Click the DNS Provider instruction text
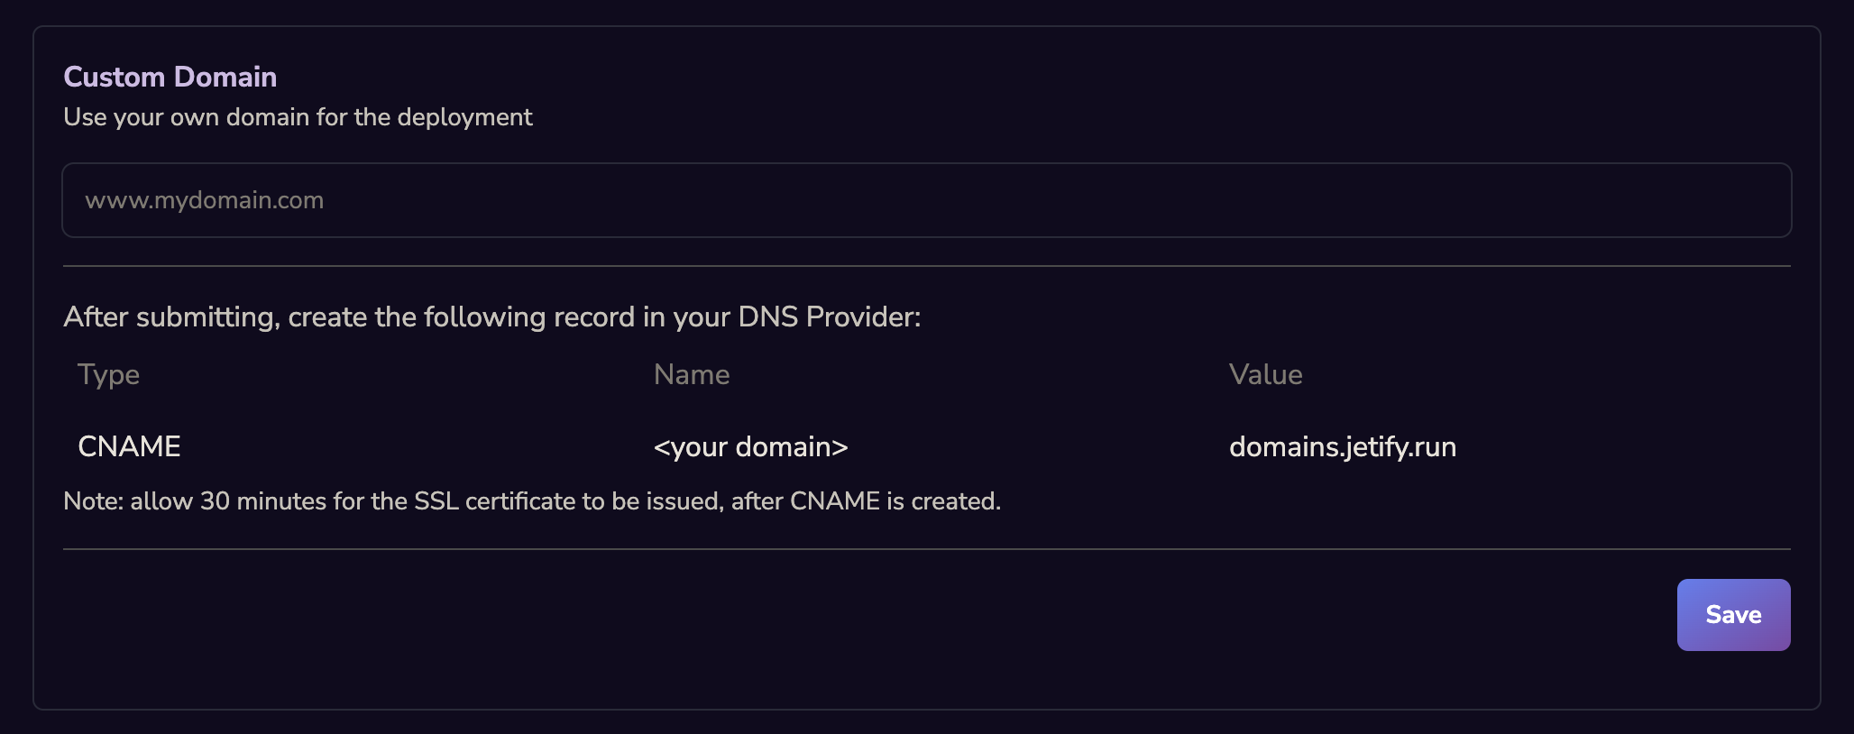The height and width of the screenshot is (734, 1854). pyautogui.click(x=491, y=317)
